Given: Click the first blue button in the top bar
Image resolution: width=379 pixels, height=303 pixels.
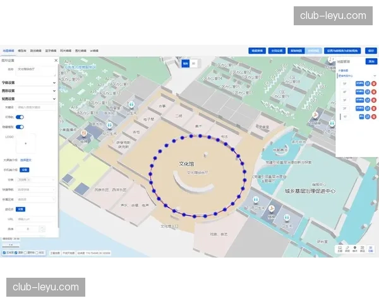Looking at the screenshot, I should pyautogui.click(x=257, y=50).
